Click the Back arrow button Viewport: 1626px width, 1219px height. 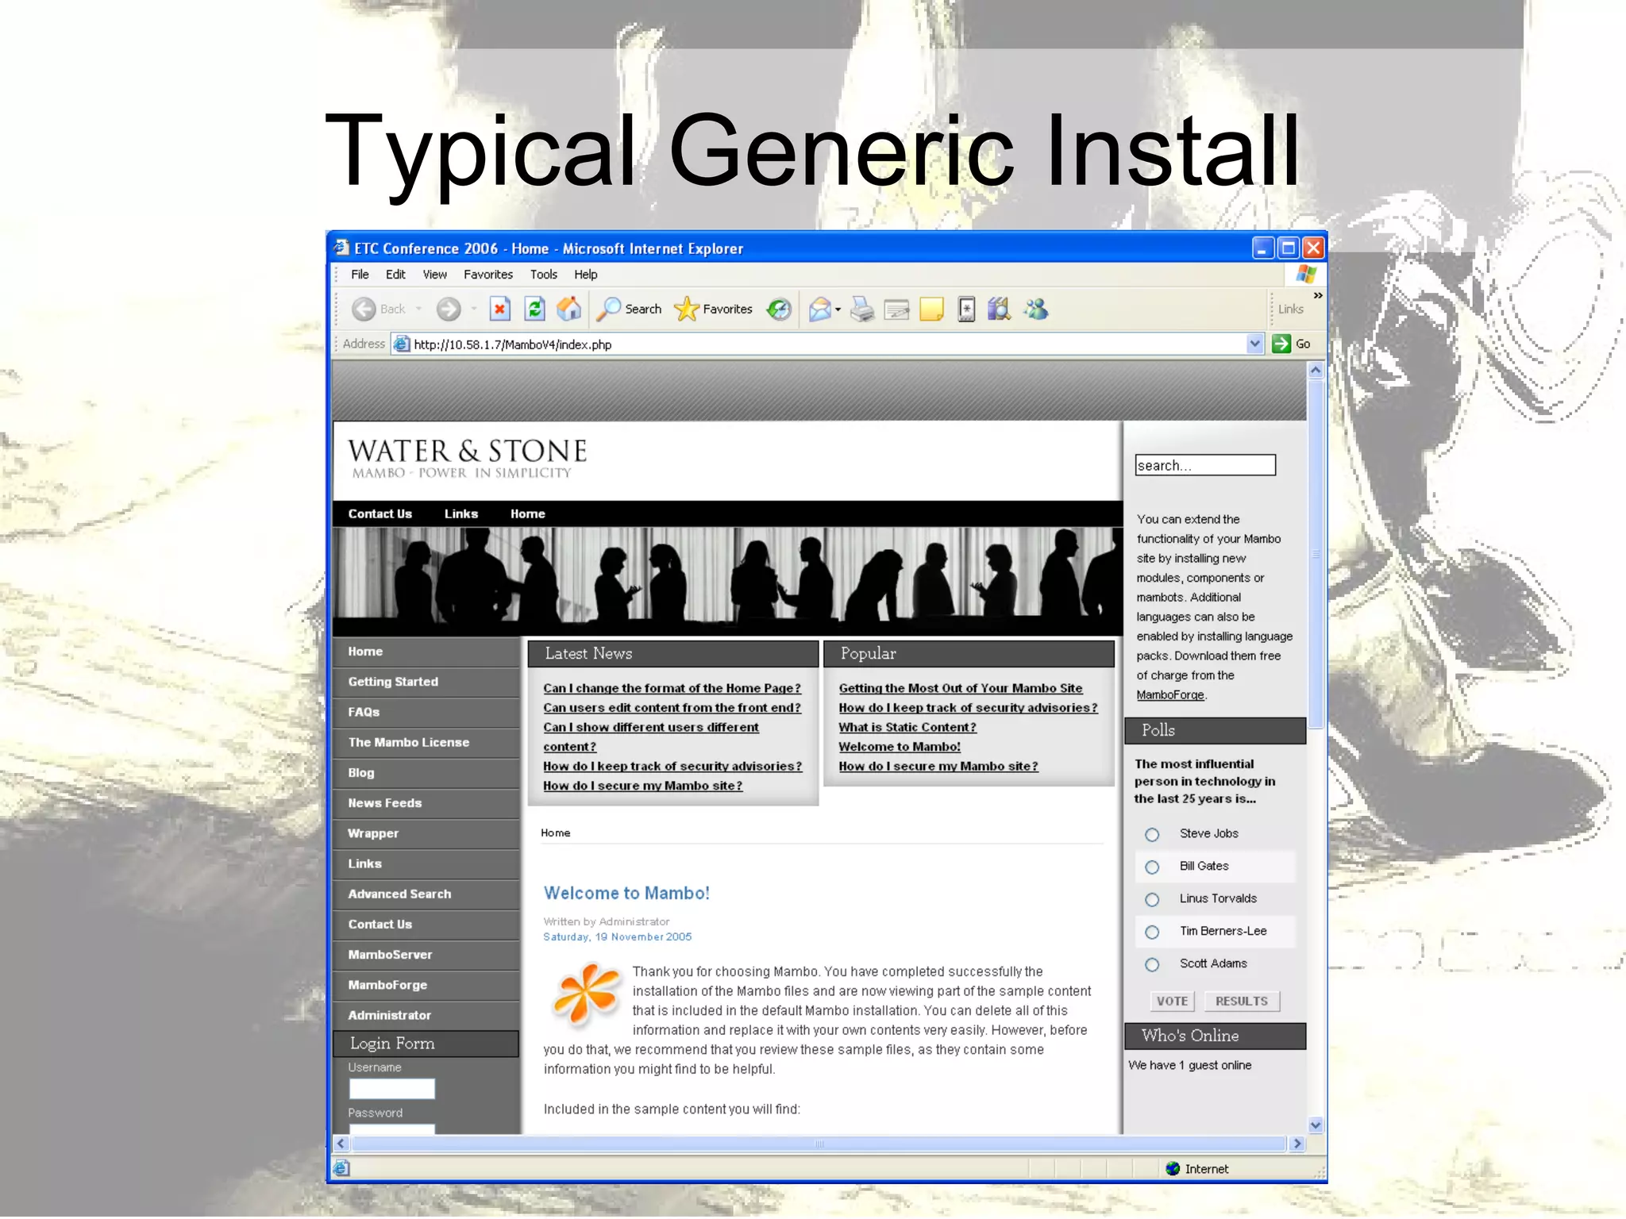(x=364, y=310)
